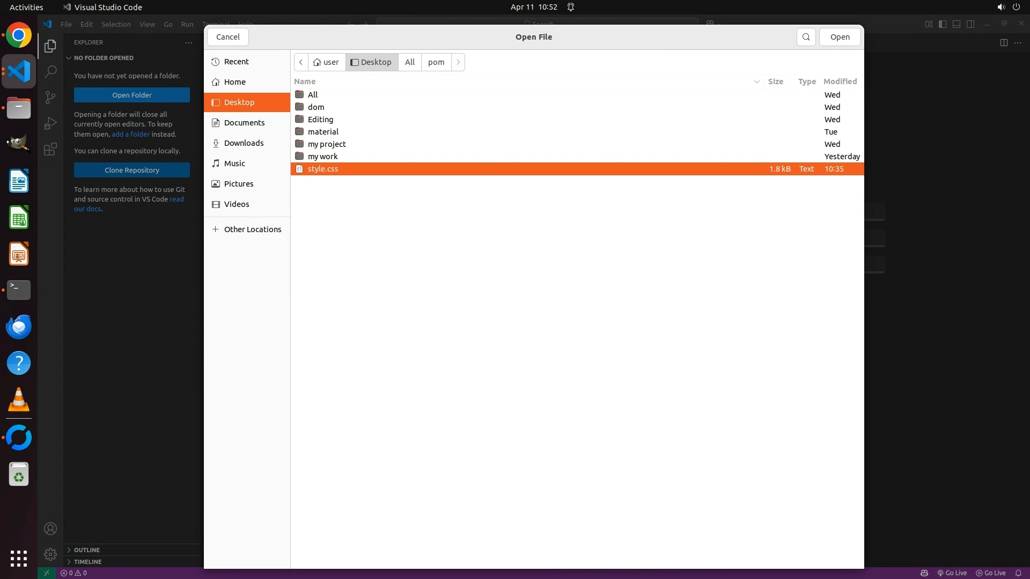The width and height of the screenshot is (1030, 579).
Task: Collapse the NO FOLDER OPENED section
Action: click(x=103, y=58)
